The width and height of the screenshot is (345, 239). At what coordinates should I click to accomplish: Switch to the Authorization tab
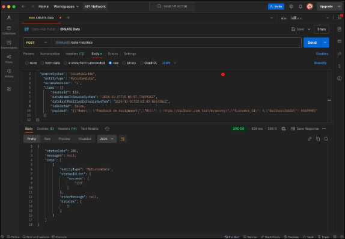click(x=50, y=53)
